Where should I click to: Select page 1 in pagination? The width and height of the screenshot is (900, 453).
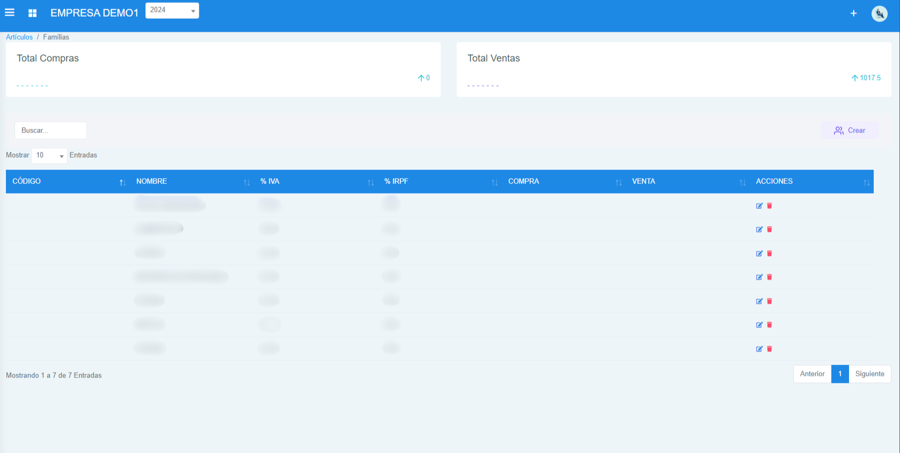(x=839, y=374)
